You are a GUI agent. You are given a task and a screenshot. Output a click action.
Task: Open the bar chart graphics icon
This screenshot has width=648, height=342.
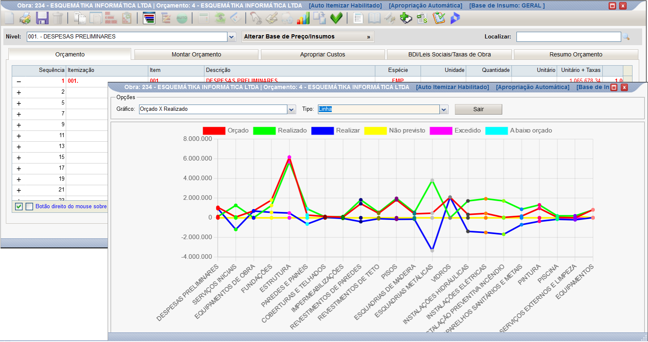click(303, 18)
